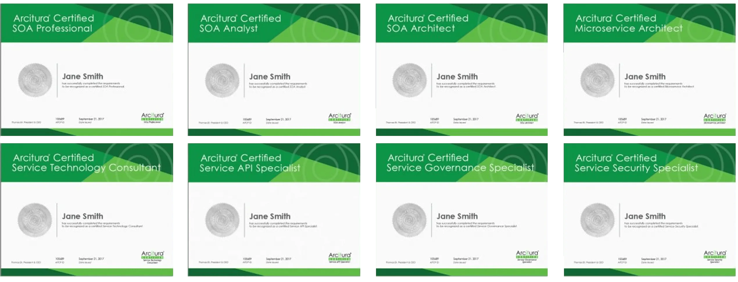
Task: Click issue date on Service Governance Specialist certificate
Action: point(466,259)
